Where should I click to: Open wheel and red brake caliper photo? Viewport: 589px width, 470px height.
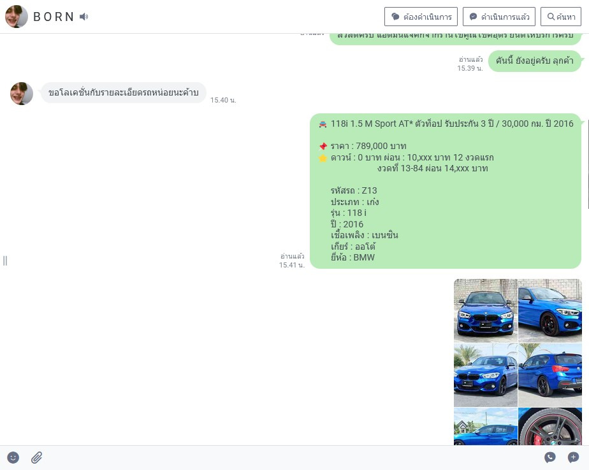pos(550,427)
